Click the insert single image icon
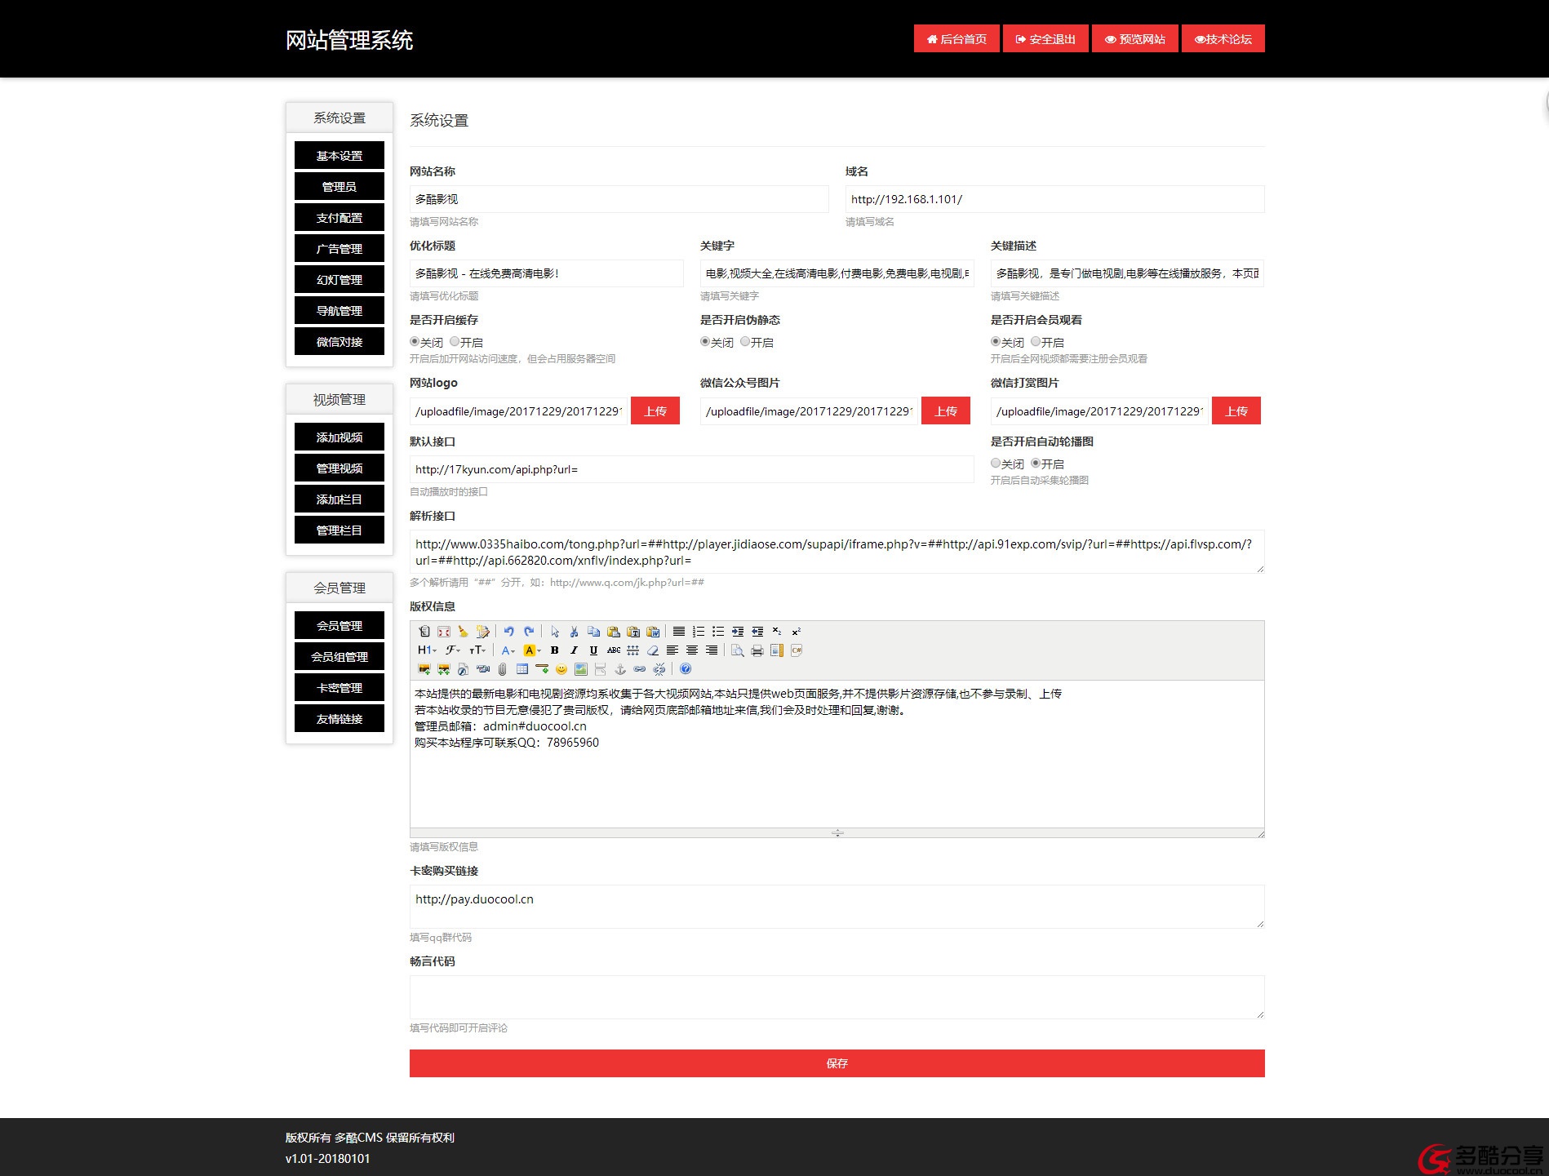The height and width of the screenshot is (1176, 1549). pos(424,669)
